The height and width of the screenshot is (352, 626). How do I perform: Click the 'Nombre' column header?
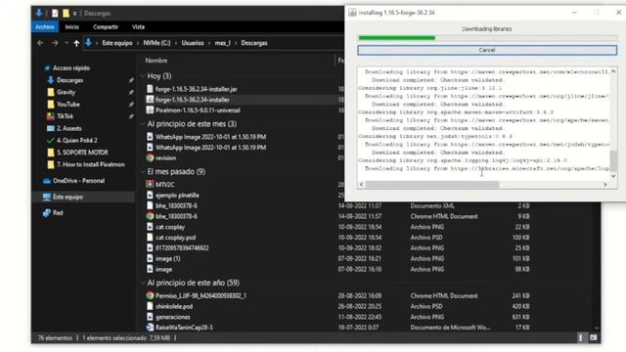point(156,61)
